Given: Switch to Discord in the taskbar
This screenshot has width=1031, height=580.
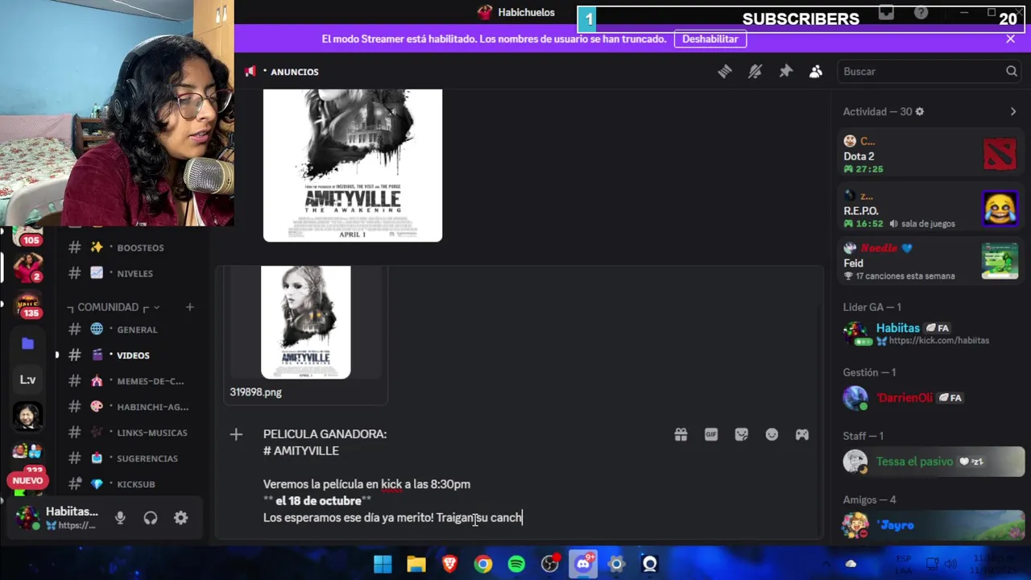Looking at the screenshot, I should point(583,564).
